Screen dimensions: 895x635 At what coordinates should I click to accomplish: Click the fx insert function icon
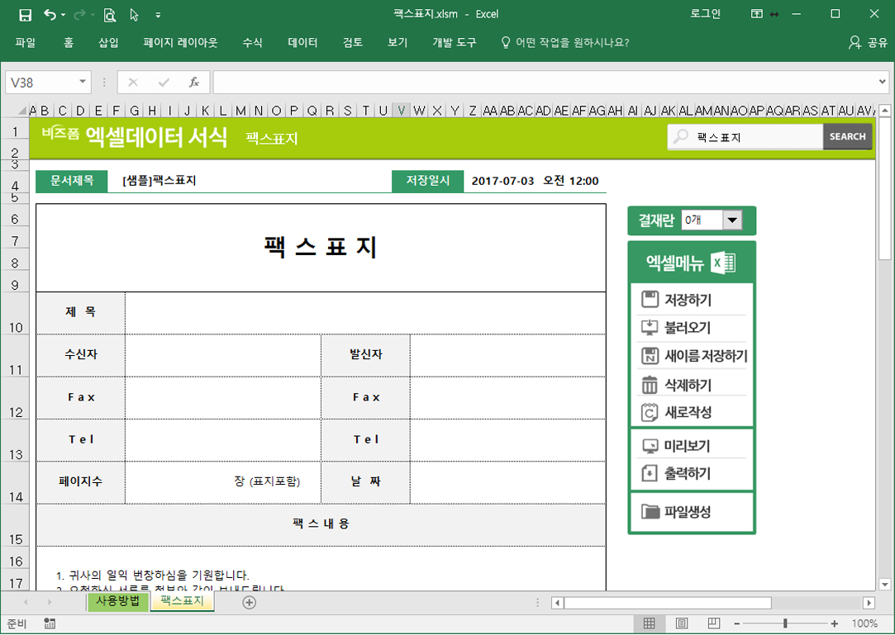pyautogui.click(x=194, y=82)
